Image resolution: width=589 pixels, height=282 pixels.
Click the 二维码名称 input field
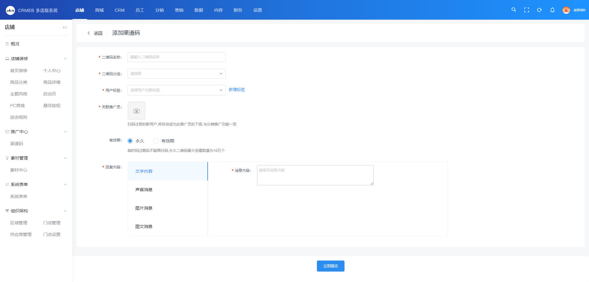(x=176, y=57)
